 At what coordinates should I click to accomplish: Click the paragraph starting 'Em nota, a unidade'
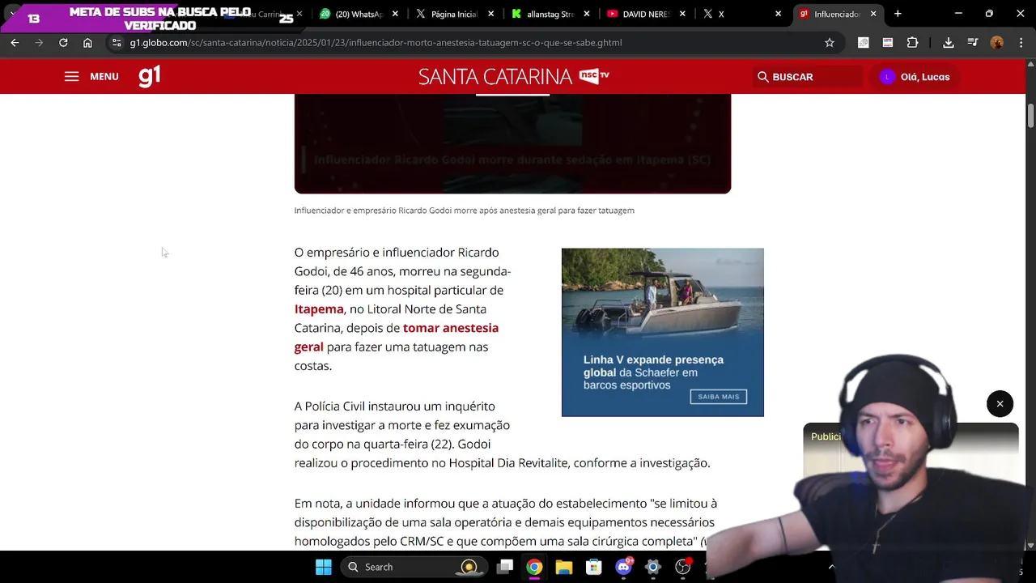tap(506, 522)
